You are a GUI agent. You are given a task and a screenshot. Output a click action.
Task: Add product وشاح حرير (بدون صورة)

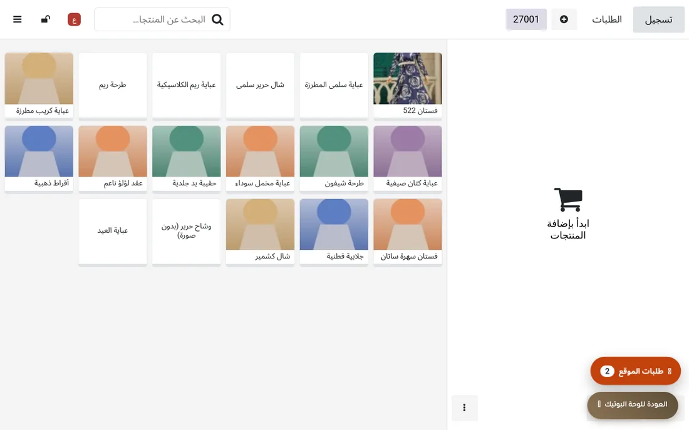(186, 232)
